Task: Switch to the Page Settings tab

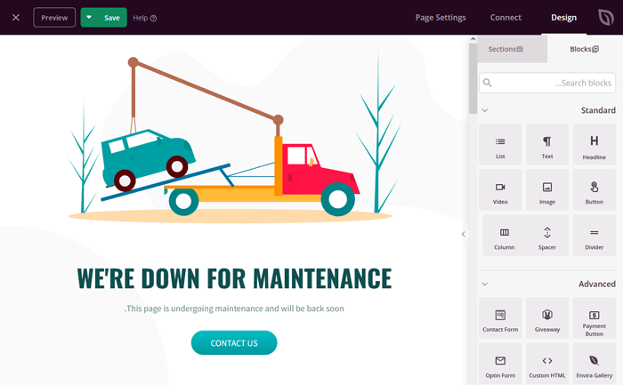Action: point(441,18)
